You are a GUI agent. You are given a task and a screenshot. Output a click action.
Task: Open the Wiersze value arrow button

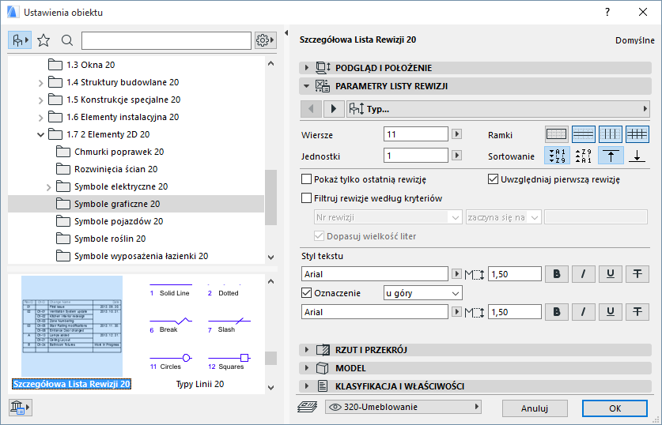click(456, 134)
